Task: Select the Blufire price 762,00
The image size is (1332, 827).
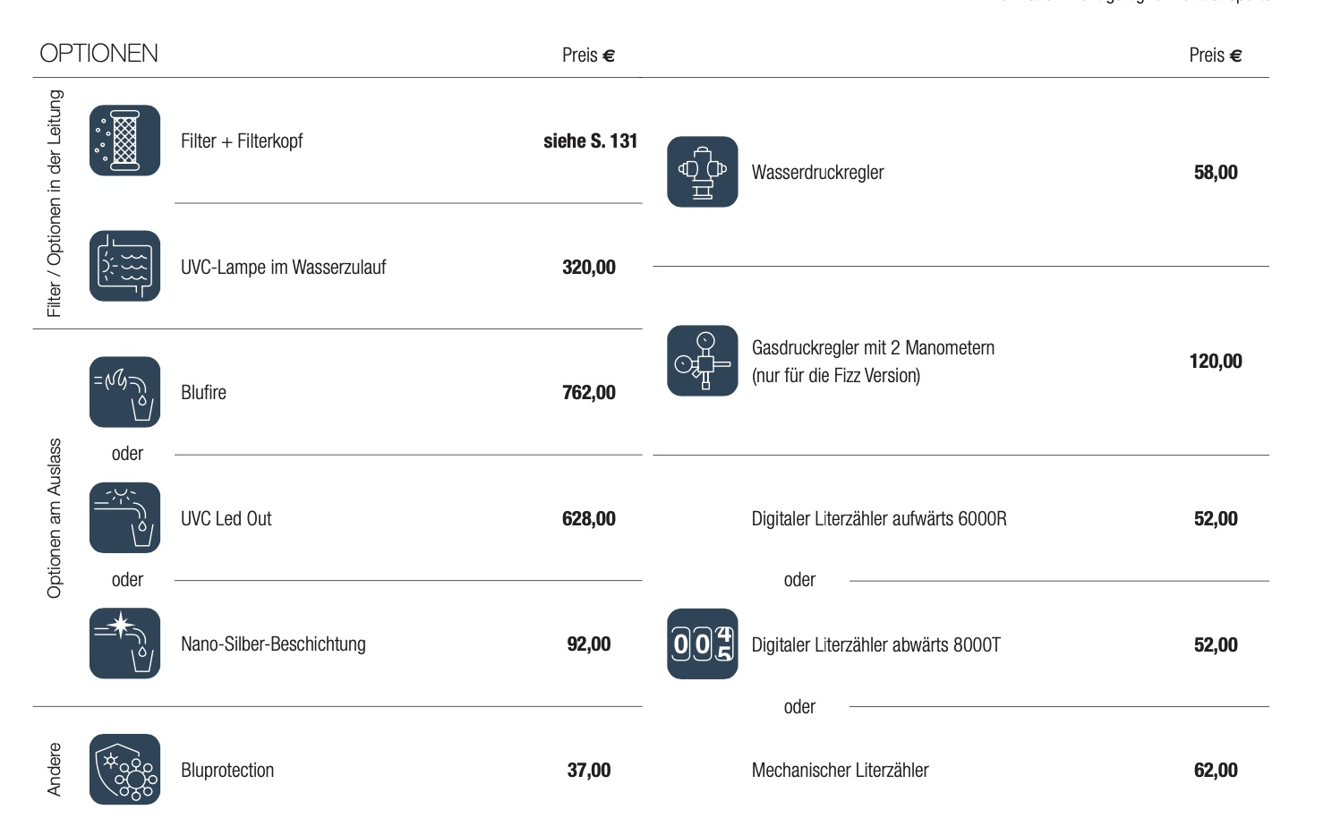Action: 588,392
